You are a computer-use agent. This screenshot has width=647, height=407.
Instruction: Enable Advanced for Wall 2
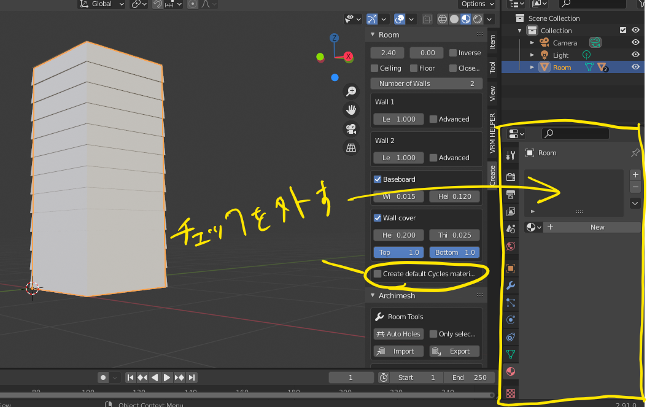point(433,158)
